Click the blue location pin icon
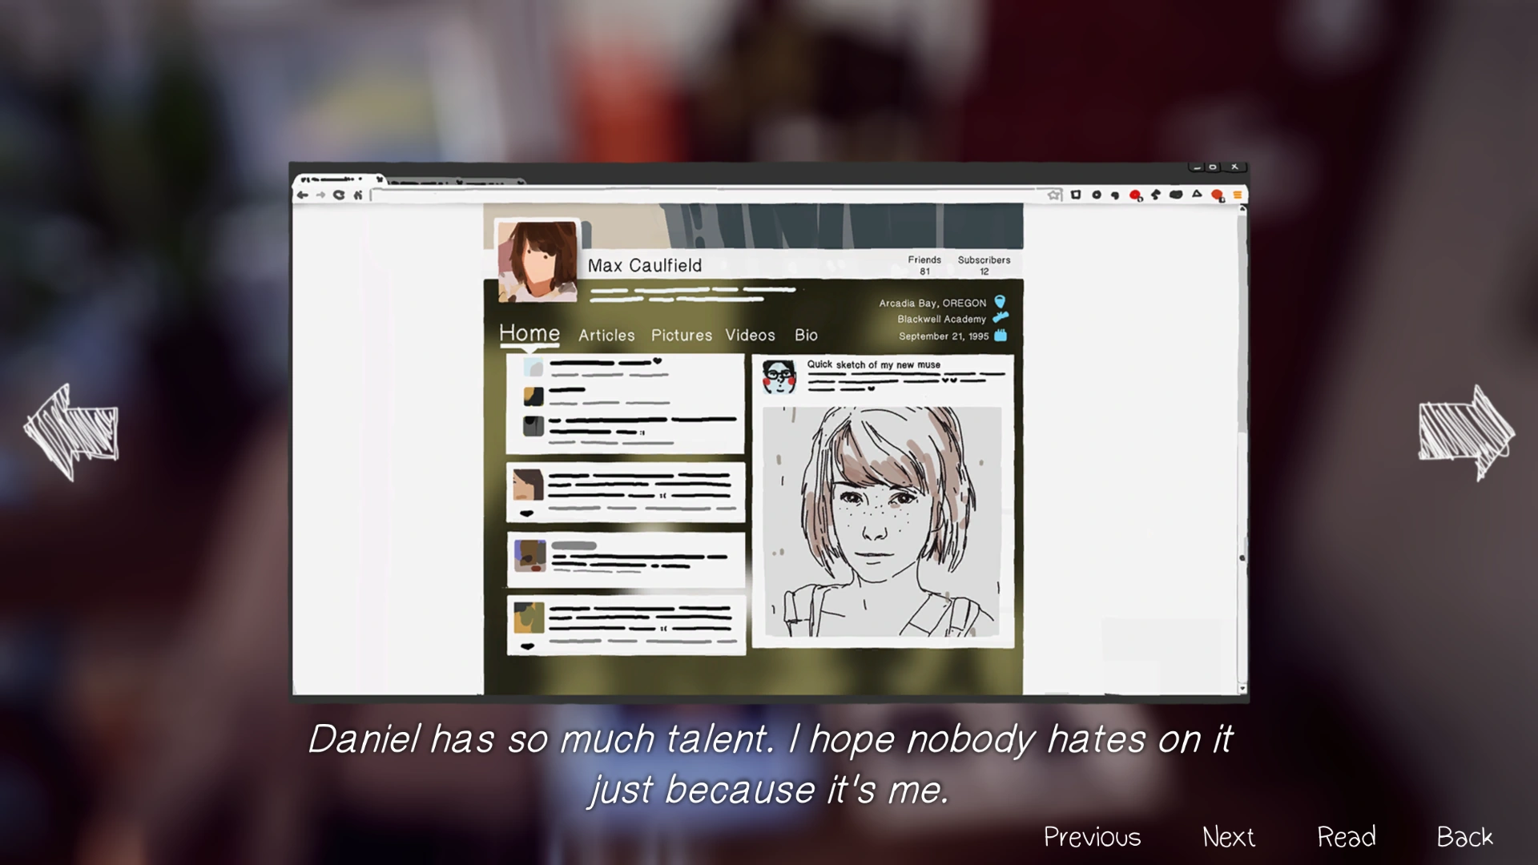Screen dimensions: 1538x865 tap(1000, 302)
